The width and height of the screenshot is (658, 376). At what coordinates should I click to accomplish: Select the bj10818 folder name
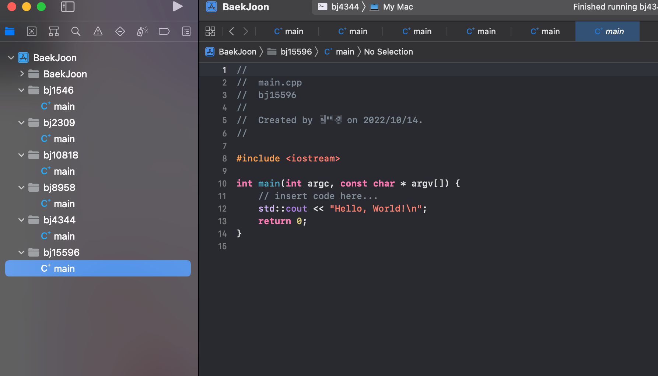[61, 155]
